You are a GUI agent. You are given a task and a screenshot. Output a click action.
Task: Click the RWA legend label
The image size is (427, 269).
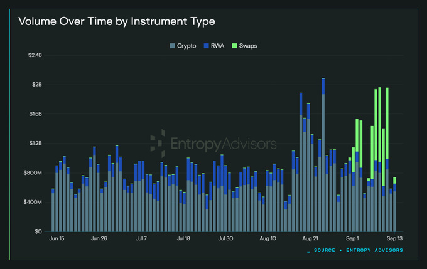click(218, 46)
